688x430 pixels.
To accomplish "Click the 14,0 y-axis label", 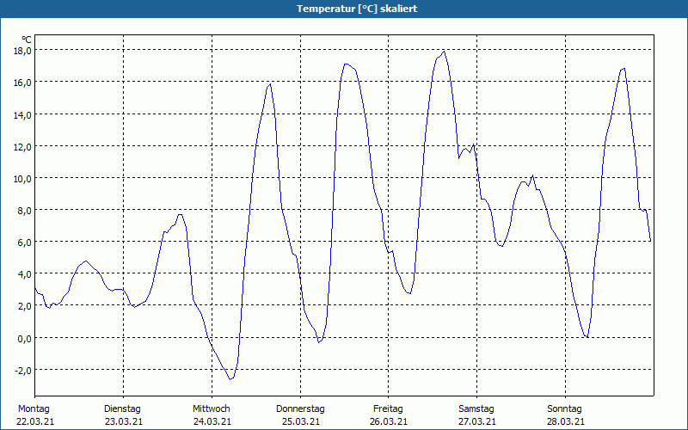I will [x=22, y=114].
